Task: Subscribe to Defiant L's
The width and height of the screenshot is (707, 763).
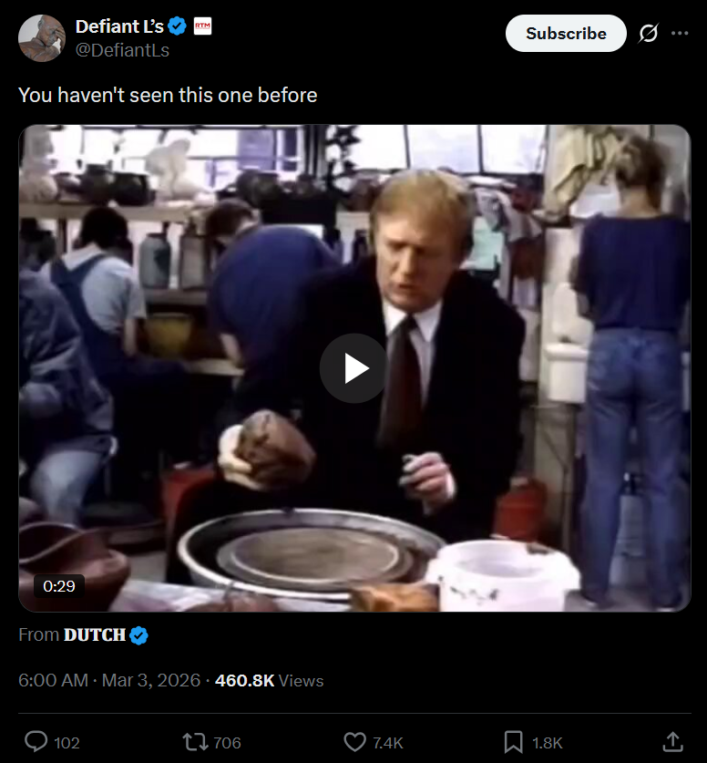Action: (x=566, y=33)
